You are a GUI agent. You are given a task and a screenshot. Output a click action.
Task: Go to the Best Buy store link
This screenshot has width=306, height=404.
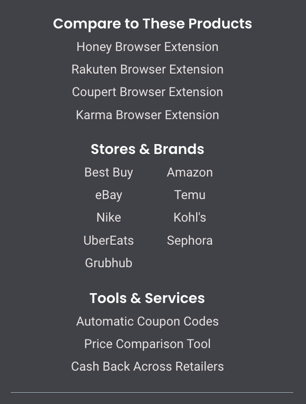108,173
